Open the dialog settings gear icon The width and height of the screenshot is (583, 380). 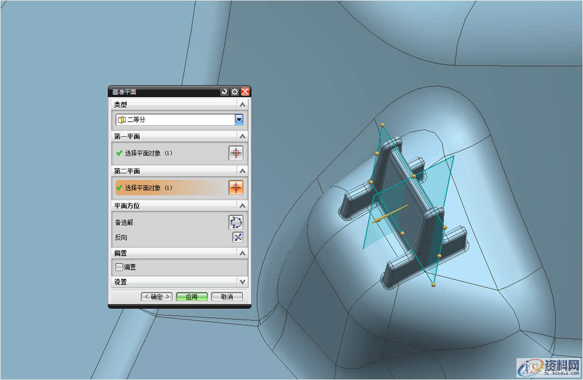234,92
